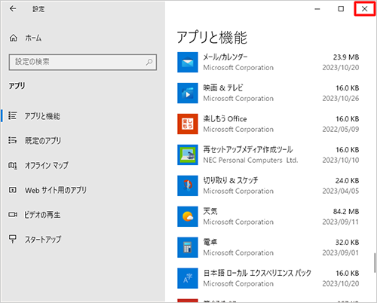Screen dimensions: 377x303
Task: Click the vertical scrollbar thumb
Action: (375, 262)
